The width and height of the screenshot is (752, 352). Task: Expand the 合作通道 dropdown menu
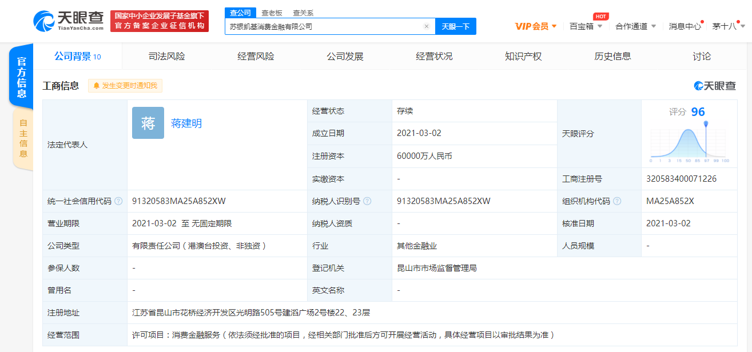pyautogui.click(x=635, y=26)
